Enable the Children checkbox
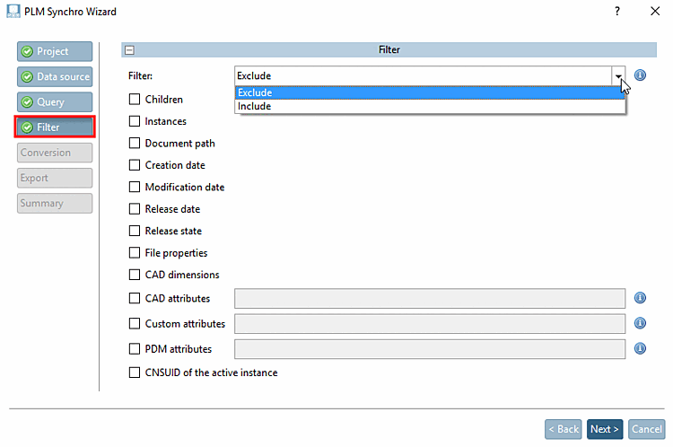The width and height of the screenshot is (673, 447). pyautogui.click(x=135, y=100)
